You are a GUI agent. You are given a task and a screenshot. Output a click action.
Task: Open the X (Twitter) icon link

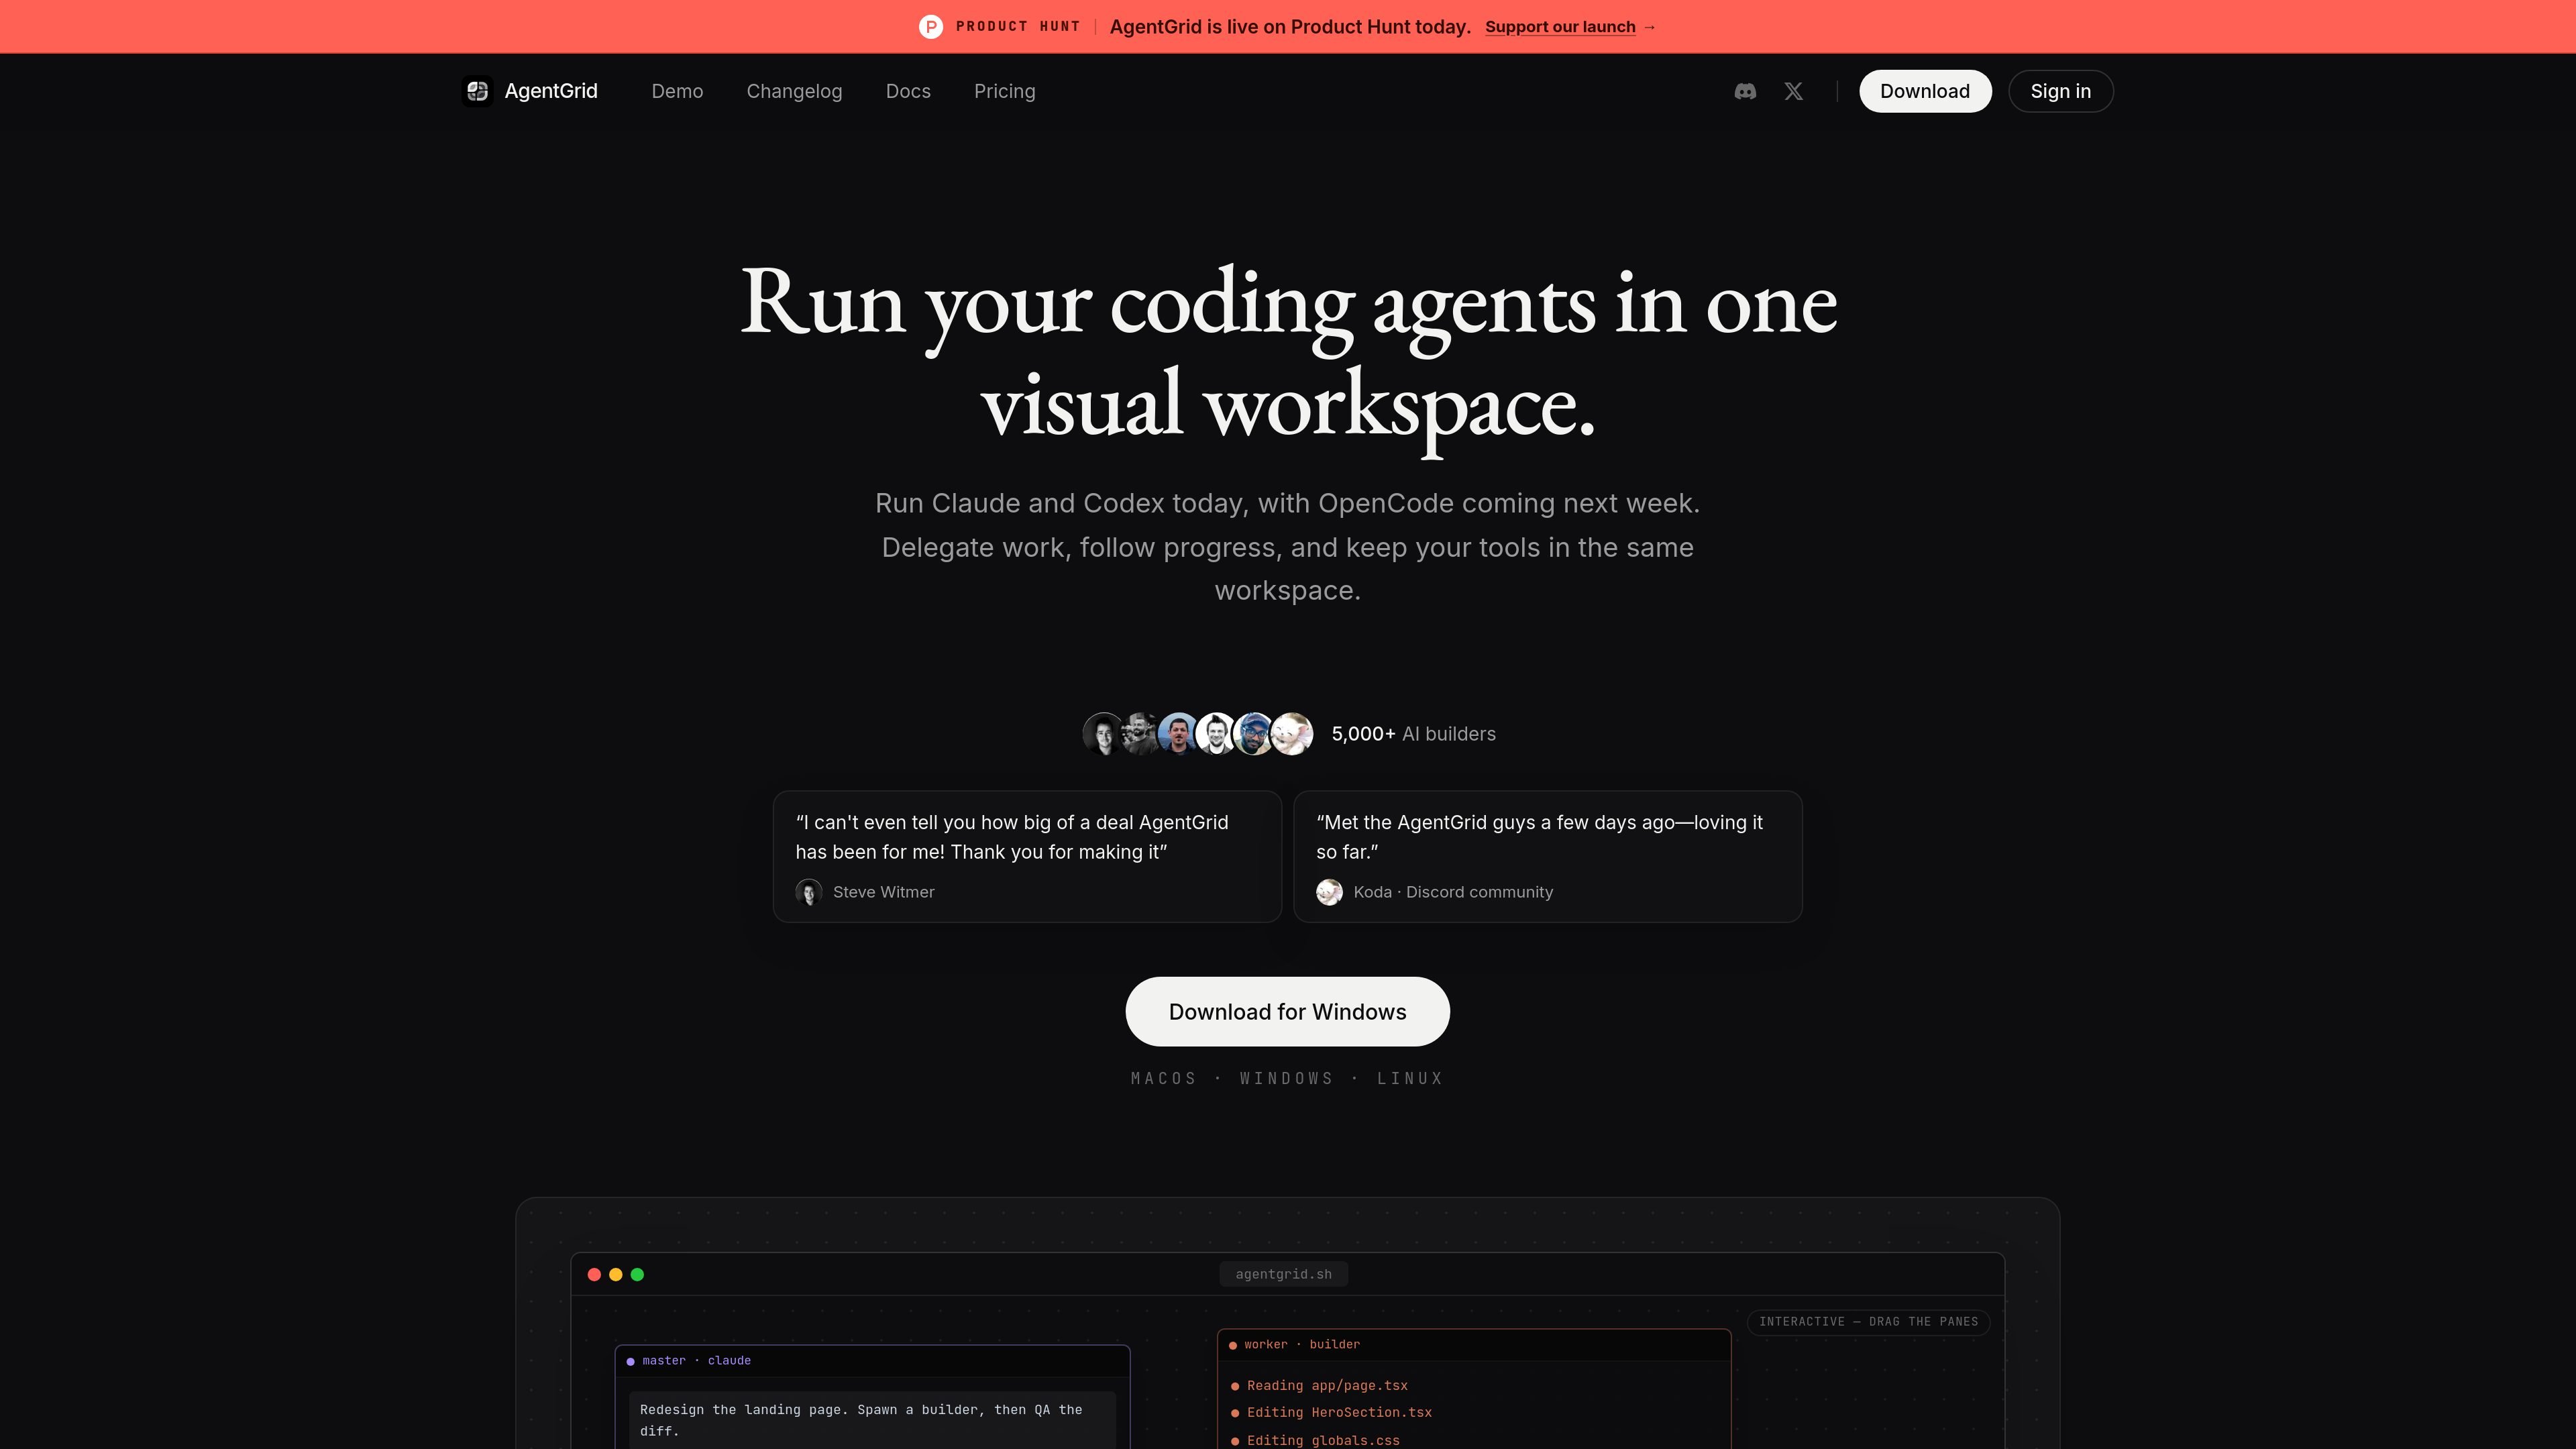point(1794,91)
